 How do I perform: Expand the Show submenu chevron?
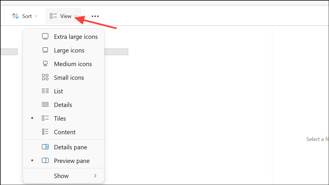tap(95, 176)
